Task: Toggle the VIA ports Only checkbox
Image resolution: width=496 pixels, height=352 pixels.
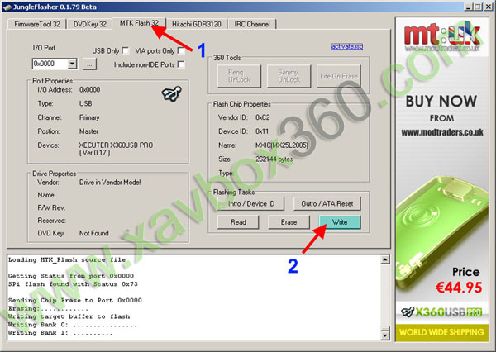Action: (181, 50)
